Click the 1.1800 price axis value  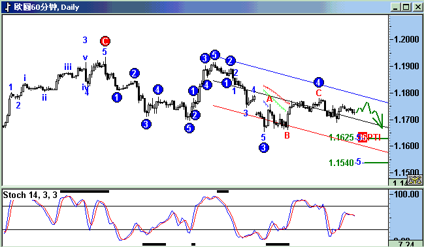coord(406,93)
